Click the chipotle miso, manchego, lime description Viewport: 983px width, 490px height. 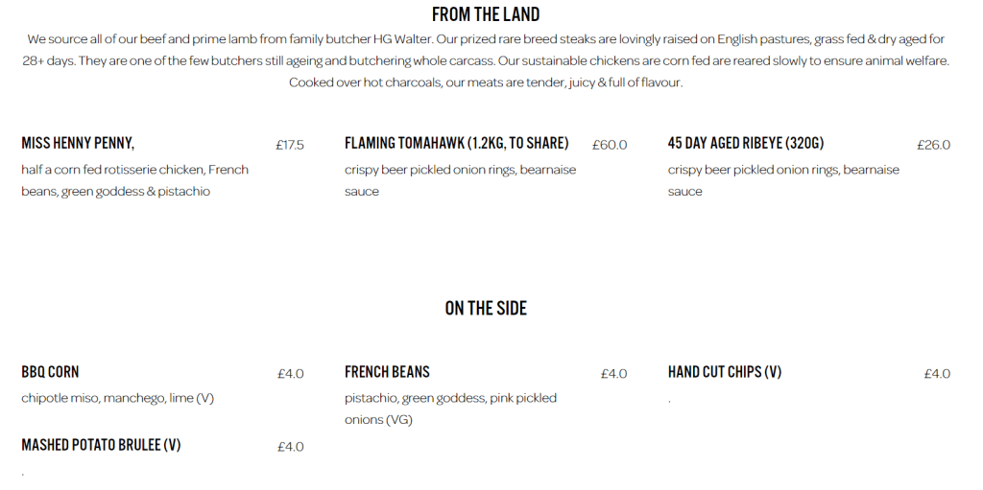[117, 398]
